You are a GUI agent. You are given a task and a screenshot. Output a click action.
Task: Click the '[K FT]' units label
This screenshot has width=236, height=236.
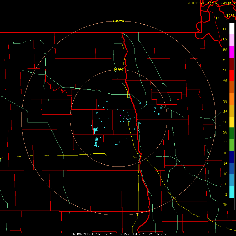click(x=222, y=18)
